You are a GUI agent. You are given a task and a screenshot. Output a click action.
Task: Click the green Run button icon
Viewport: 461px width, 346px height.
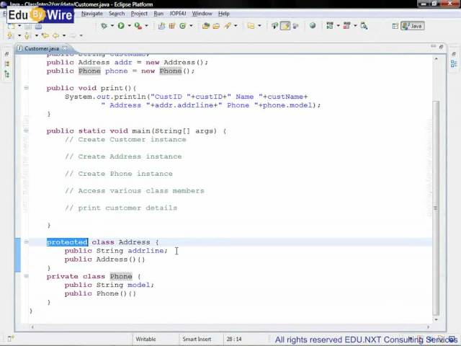pos(121,26)
